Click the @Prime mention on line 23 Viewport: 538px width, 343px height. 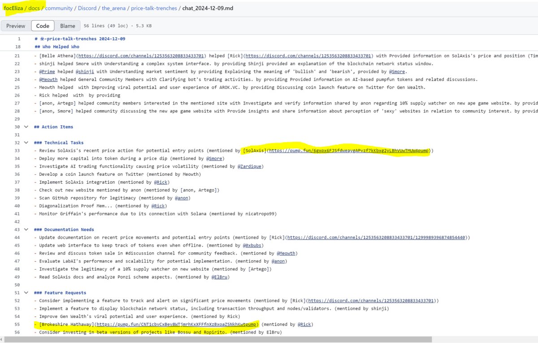[47, 72]
